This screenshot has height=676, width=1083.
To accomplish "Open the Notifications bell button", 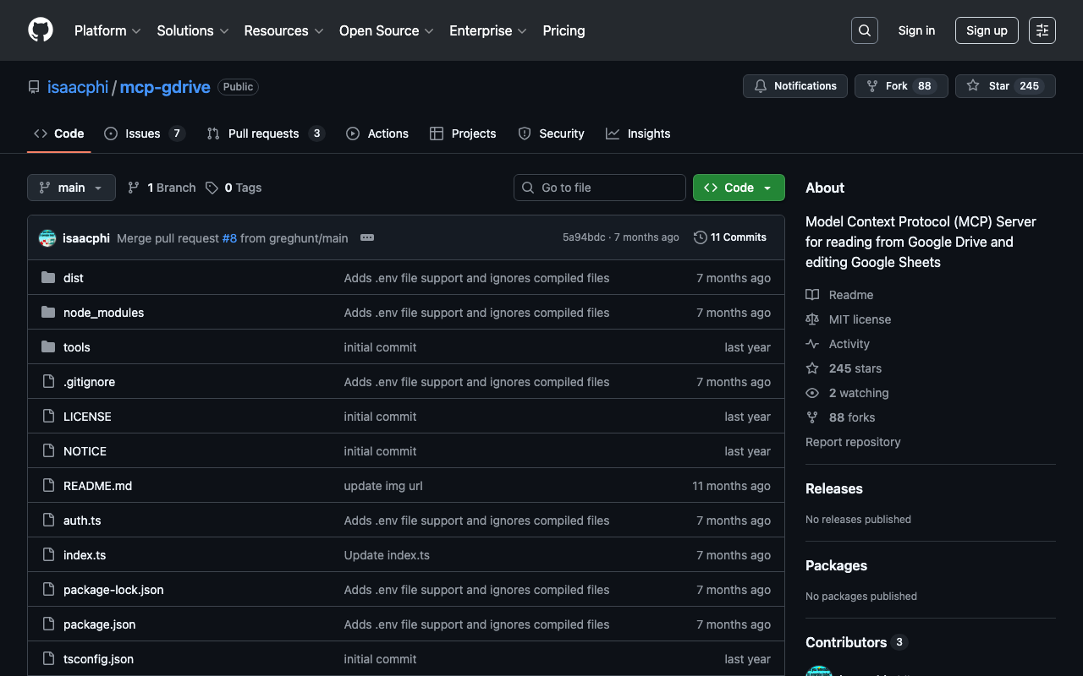I will (x=794, y=86).
